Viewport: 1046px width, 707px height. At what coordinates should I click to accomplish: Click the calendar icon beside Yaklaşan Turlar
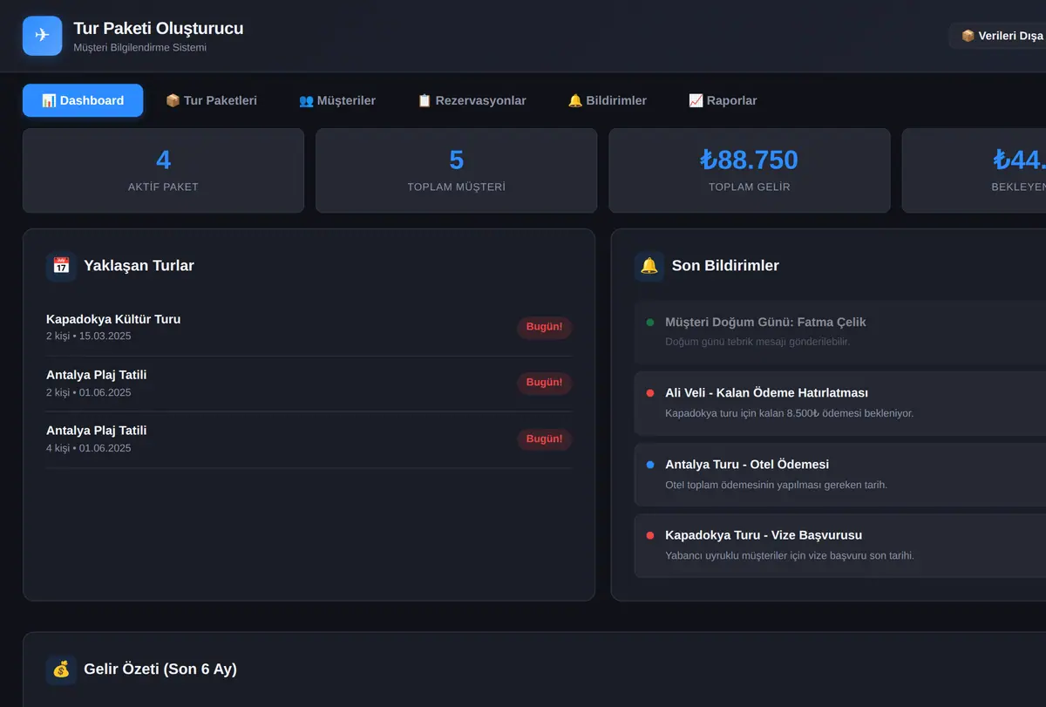(61, 266)
